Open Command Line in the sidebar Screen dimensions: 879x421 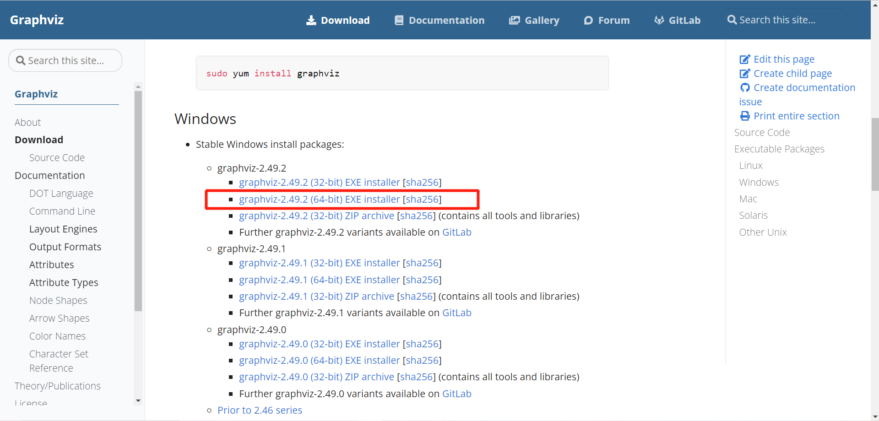tap(62, 211)
